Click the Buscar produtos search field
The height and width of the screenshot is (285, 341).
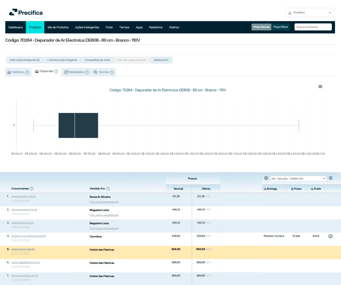313,27
